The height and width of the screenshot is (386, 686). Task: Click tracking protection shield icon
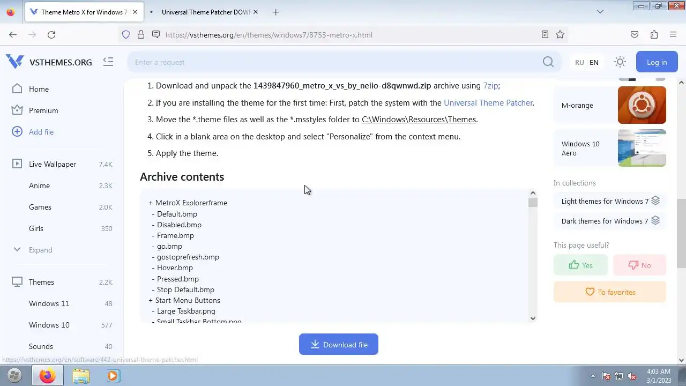126,35
